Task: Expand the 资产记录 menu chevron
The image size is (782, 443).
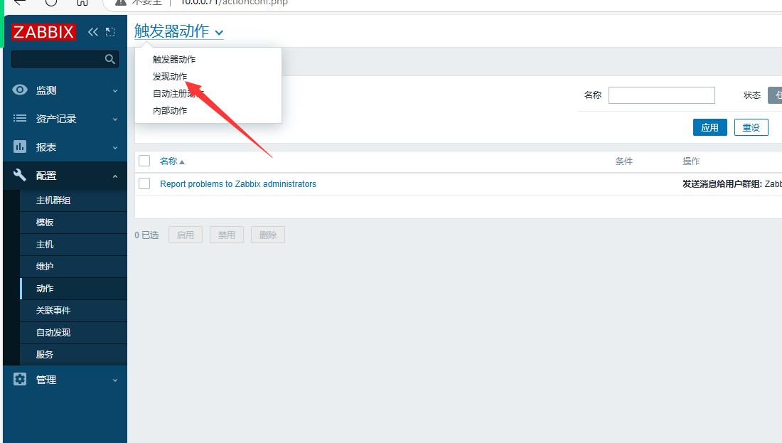Action: coord(115,119)
